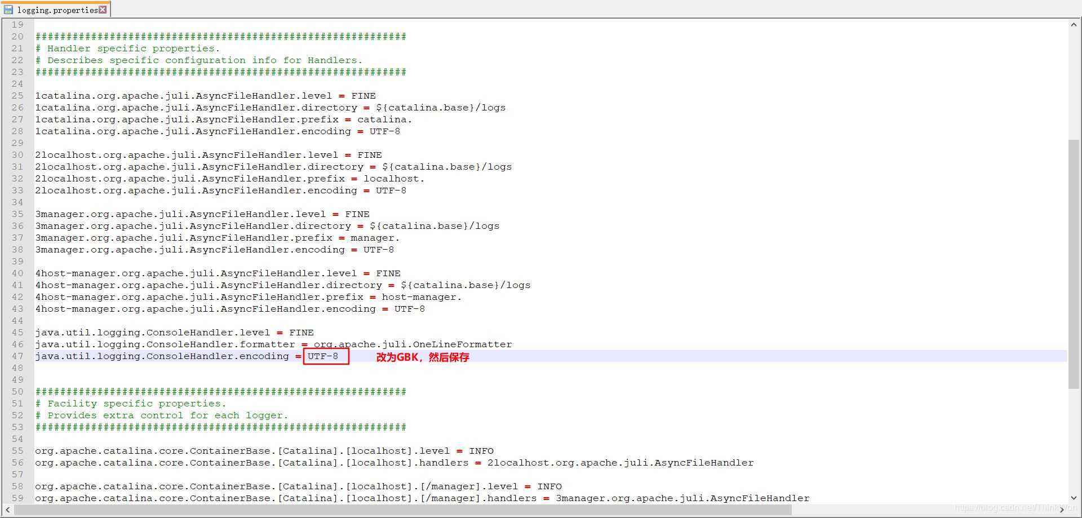Click FINE value on ConsoleHandler.level line
The image size is (1082, 518).
click(x=301, y=333)
